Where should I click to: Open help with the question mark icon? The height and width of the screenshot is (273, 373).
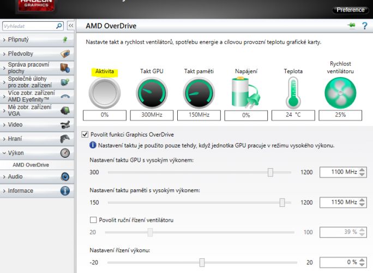point(364,26)
